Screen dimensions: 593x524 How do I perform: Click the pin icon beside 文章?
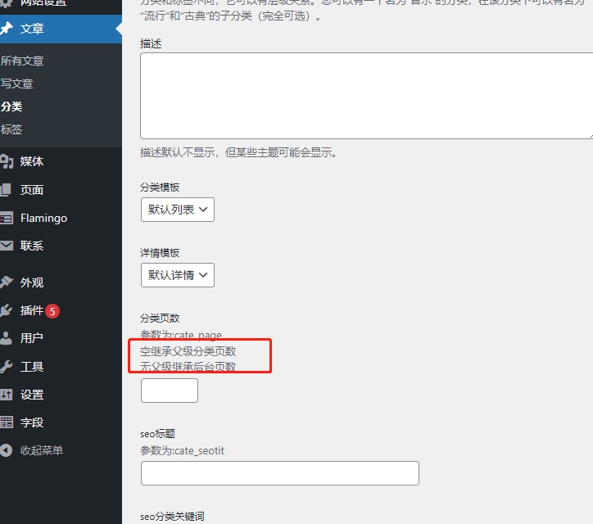click(7, 29)
